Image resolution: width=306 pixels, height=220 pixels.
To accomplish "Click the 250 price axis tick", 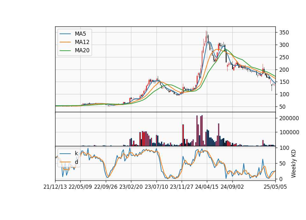I will 284,57.
